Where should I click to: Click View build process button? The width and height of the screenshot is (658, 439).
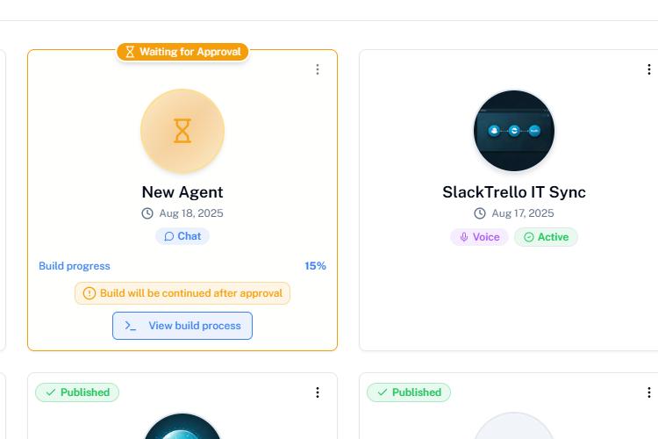pos(182,326)
